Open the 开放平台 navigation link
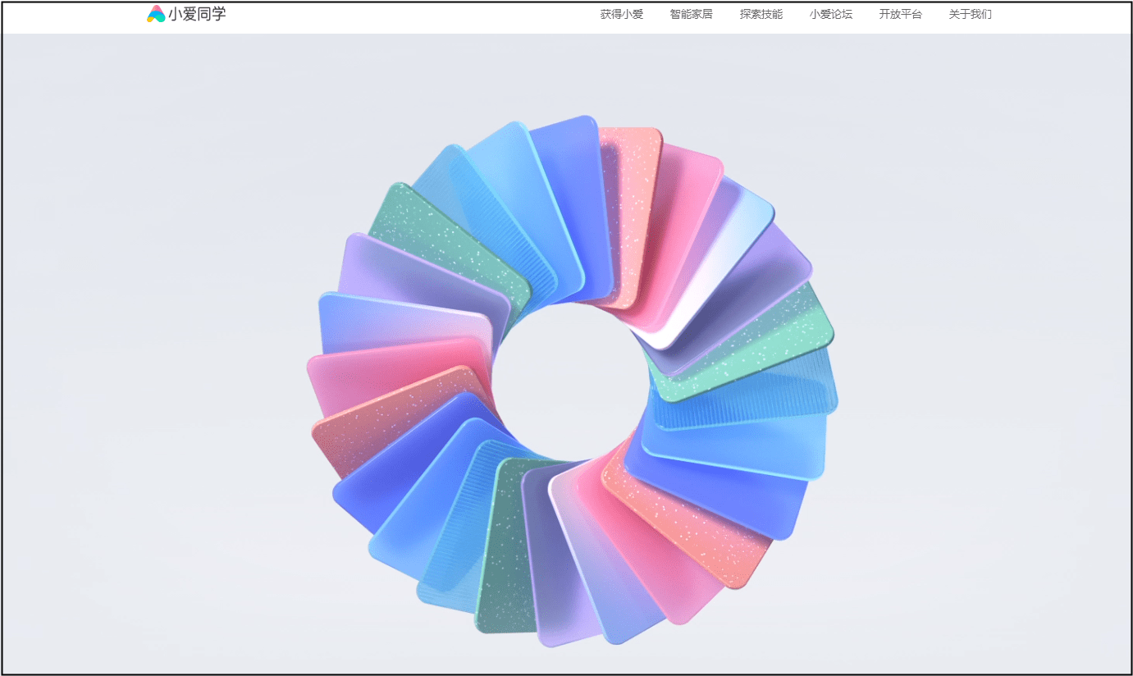Screen dimensions: 1133x676 tap(900, 14)
